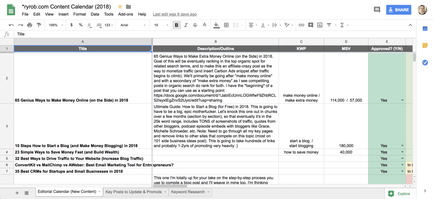Open the Tools menu
The width and height of the screenshot is (433, 199).
point(109,14)
